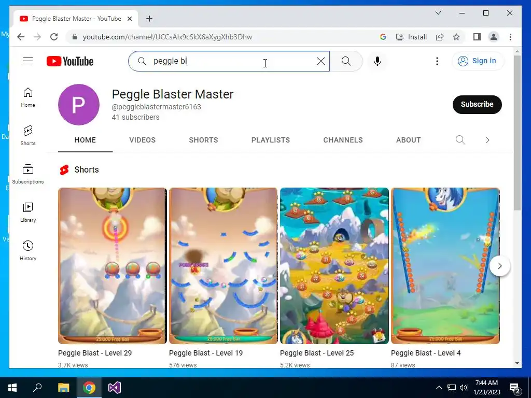Open the Chrome profile menu
The image size is (531, 398).
click(494, 37)
